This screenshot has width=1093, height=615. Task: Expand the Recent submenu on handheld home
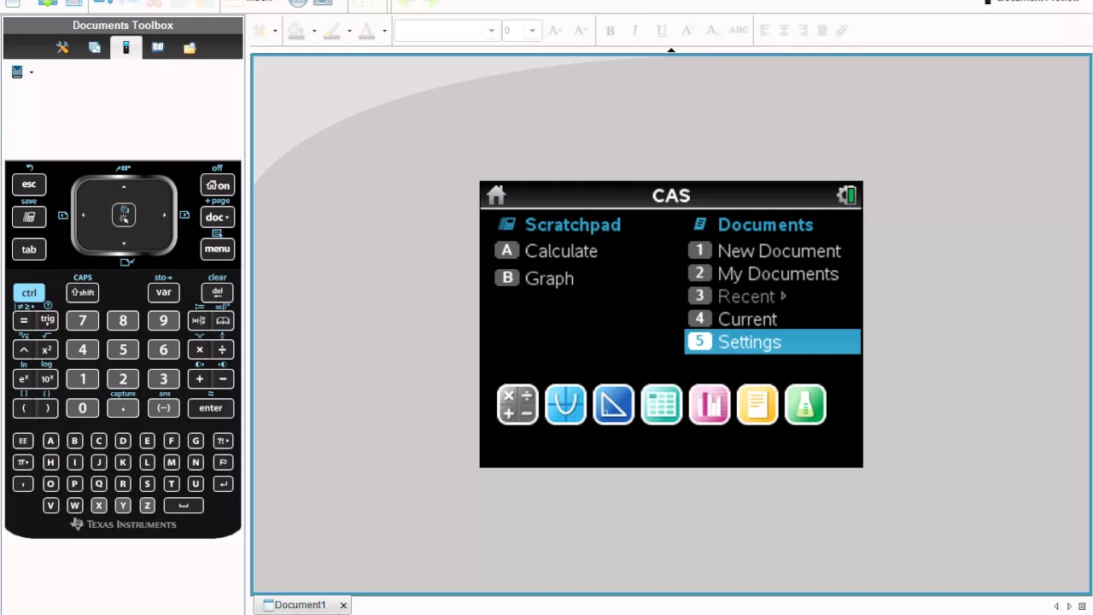(738, 296)
